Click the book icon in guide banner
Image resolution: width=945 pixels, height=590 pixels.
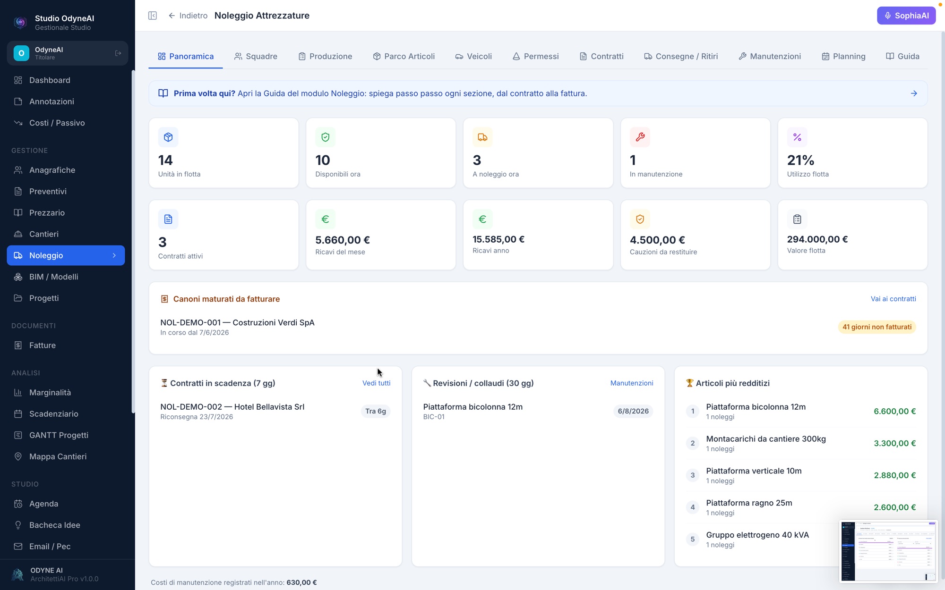click(x=163, y=93)
